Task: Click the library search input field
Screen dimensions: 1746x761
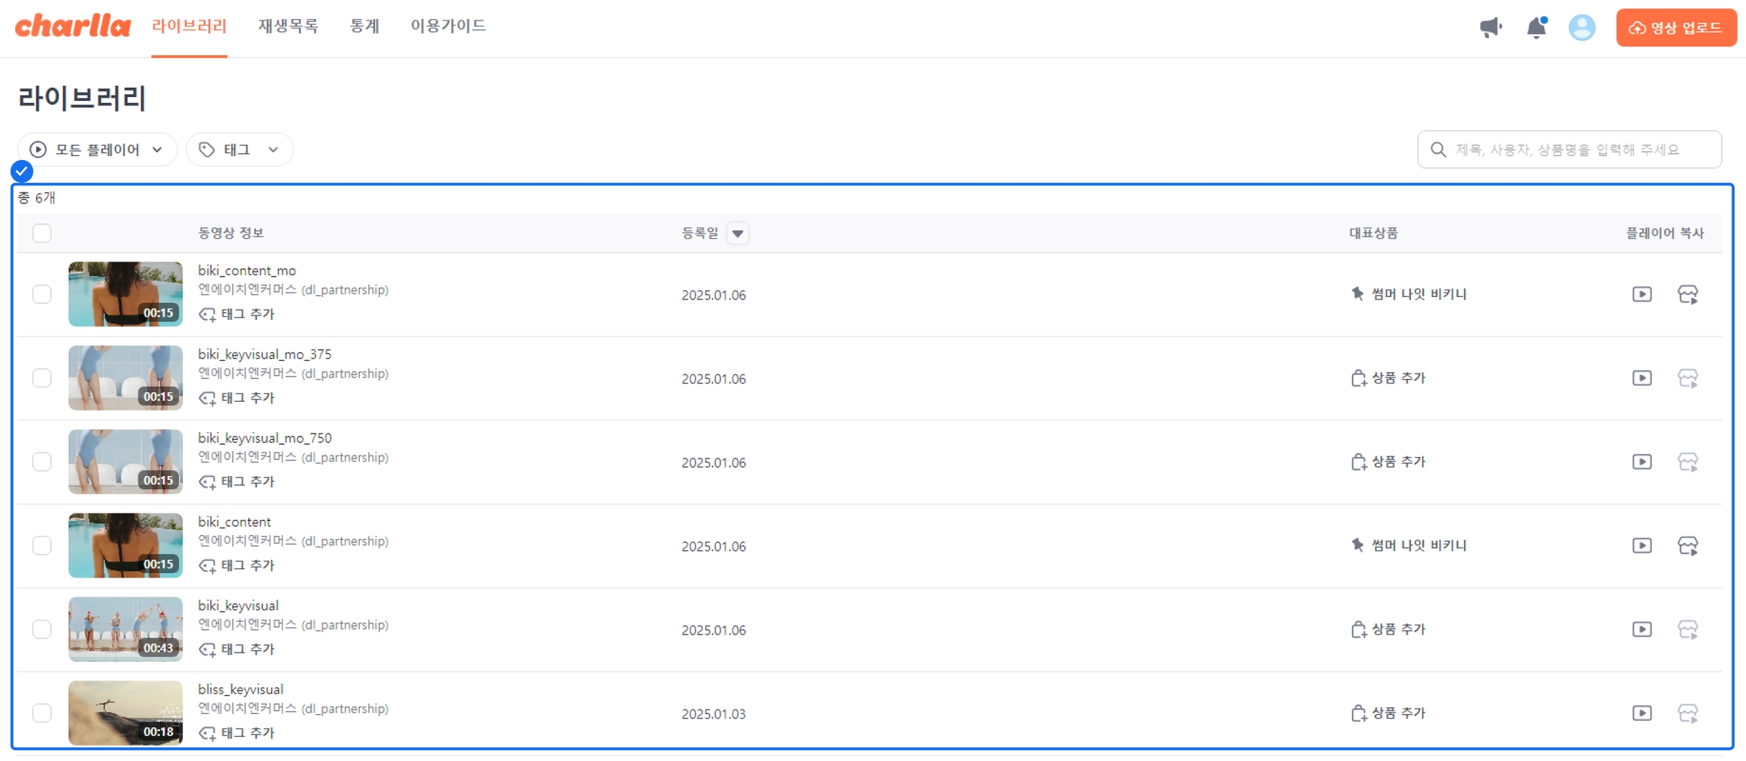Action: [1576, 149]
